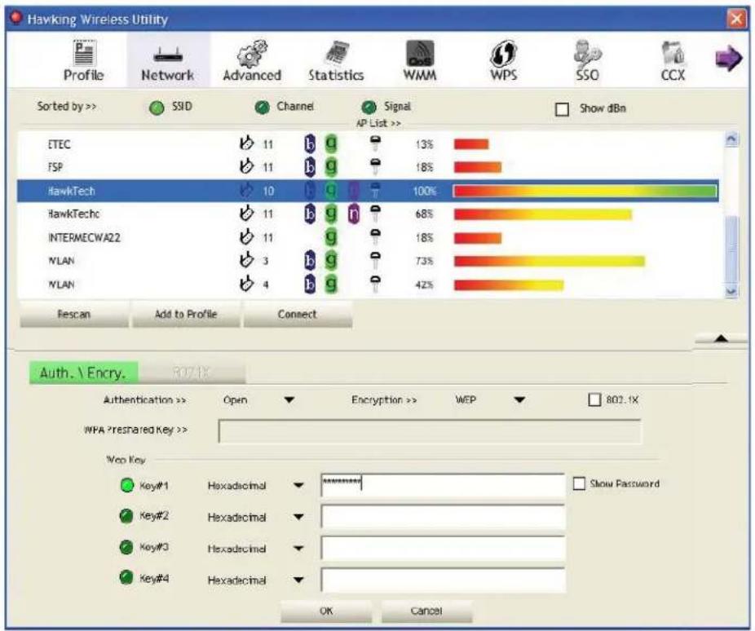Image resolution: width=755 pixels, height=631 pixels.
Task: Click the Key#2 input field
Action: tap(443, 517)
